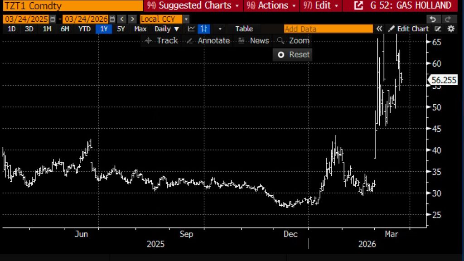Click the Edit Chart button

tap(408, 29)
